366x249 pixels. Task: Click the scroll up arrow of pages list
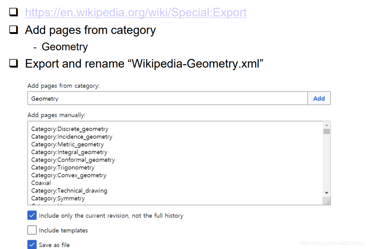pyautogui.click(x=327, y=125)
